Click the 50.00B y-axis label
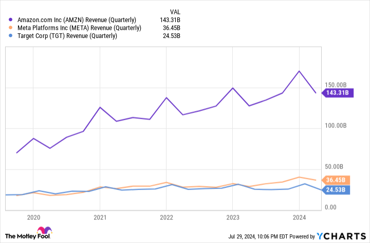 [334, 167]
